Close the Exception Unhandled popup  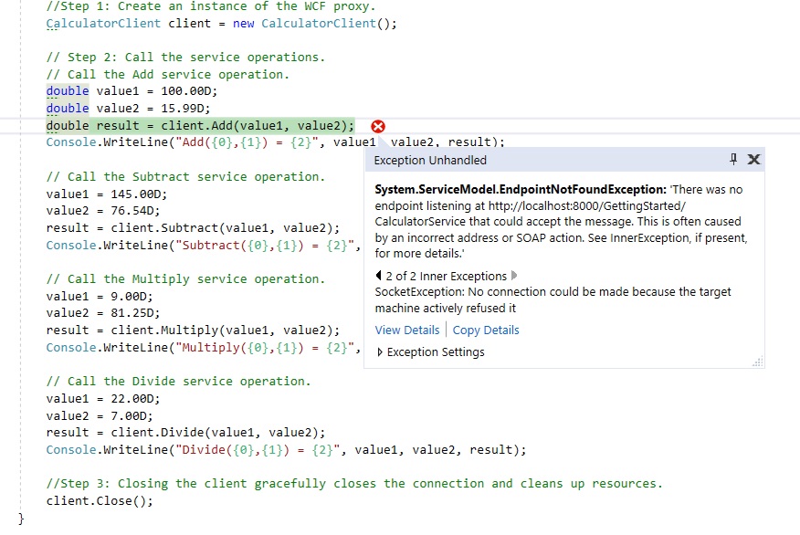pyautogui.click(x=753, y=159)
